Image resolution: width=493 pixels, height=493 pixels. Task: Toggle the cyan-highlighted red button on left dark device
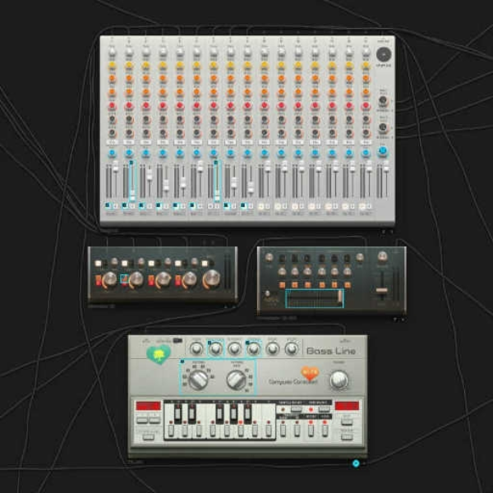(x=125, y=279)
